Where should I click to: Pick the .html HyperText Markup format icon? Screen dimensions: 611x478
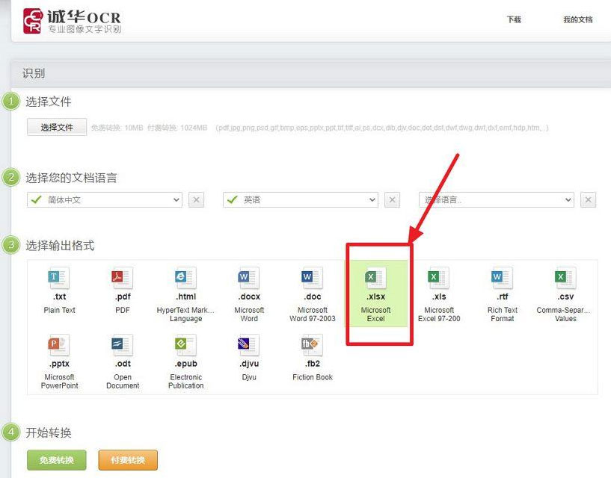pyautogui.click(x=185, y=279)
